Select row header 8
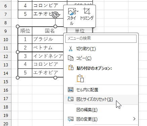 (6, 23)
